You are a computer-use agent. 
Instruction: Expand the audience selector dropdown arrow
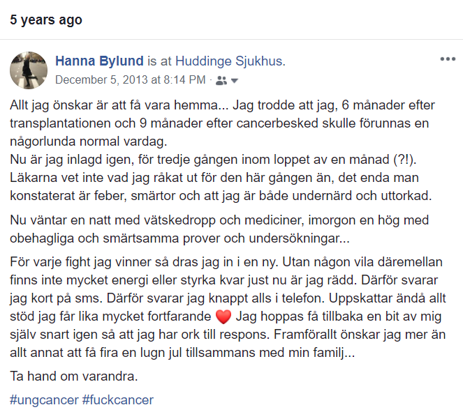coord(234,81)
